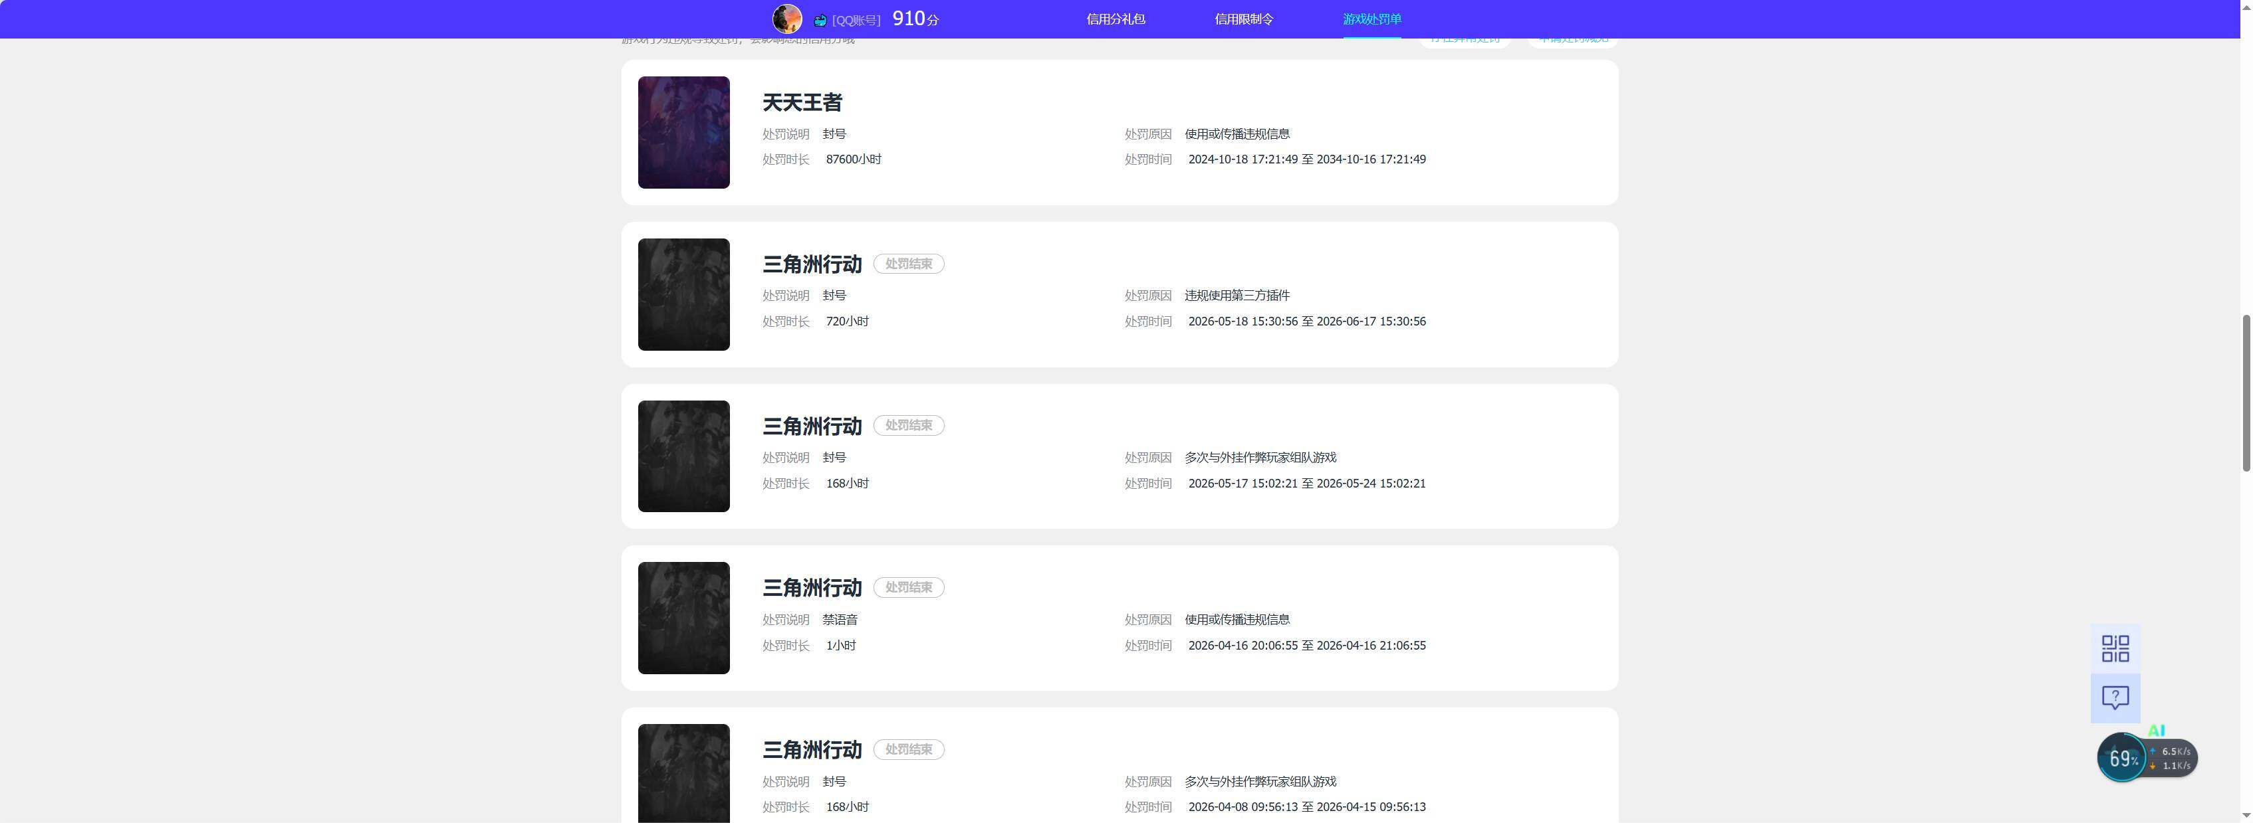Image resolution: width=2253 pixels, height=823 pixels.
Task: Open the QR code floating button
Action: [2115, 648]
